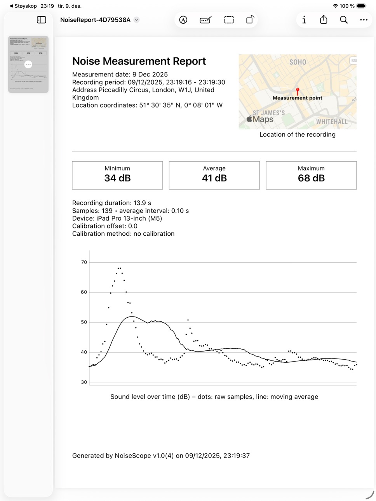Tap the page curl corner indicator
Viewport: 376px width, 501px height.
[369, 494]
